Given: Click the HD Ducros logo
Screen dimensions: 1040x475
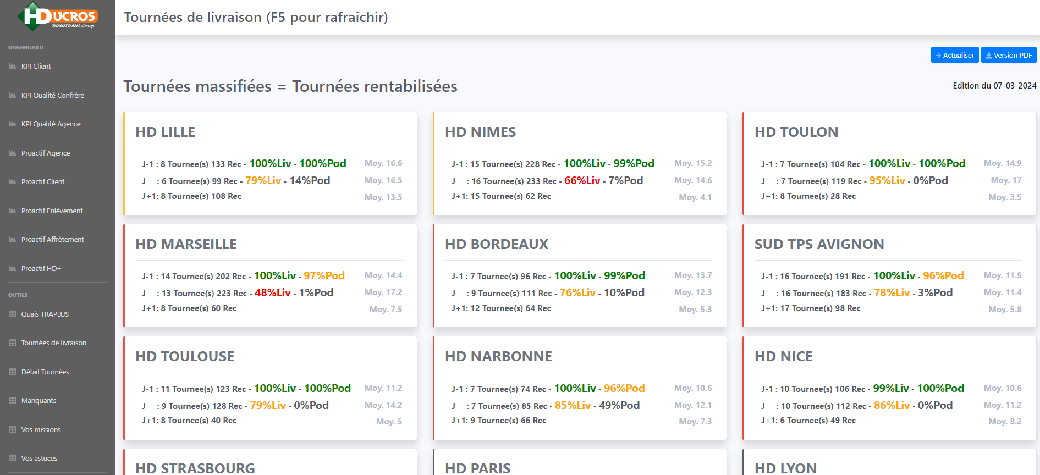Looking at the screenshot, I should click(x=58, y=17).
